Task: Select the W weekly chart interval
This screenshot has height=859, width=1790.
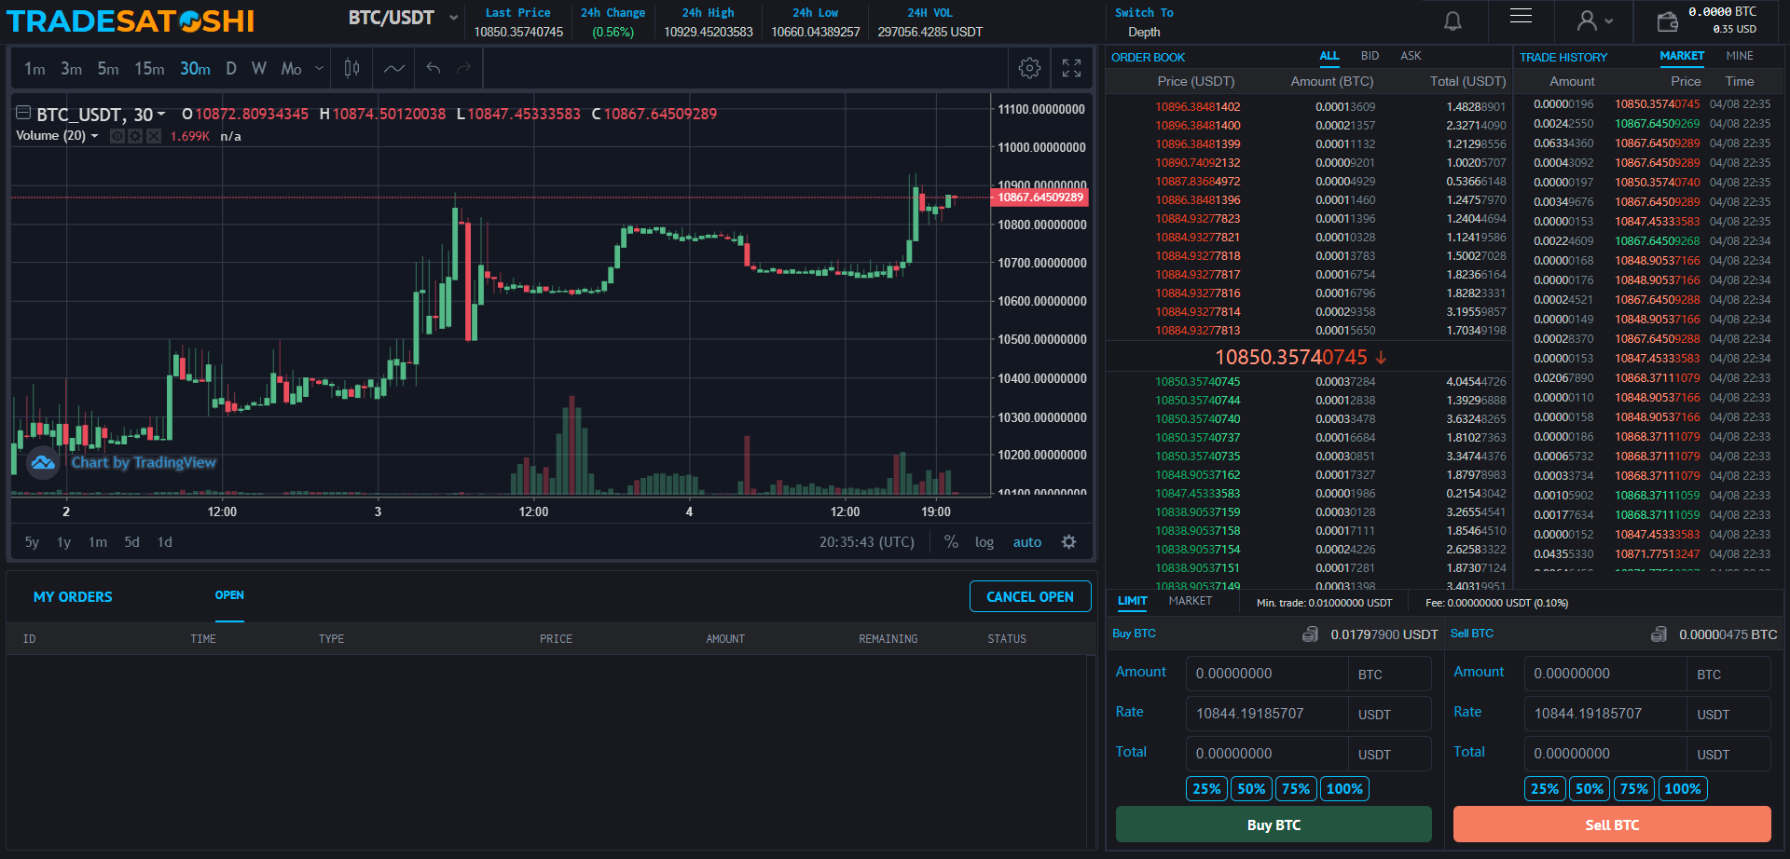Action: point(259,69)
